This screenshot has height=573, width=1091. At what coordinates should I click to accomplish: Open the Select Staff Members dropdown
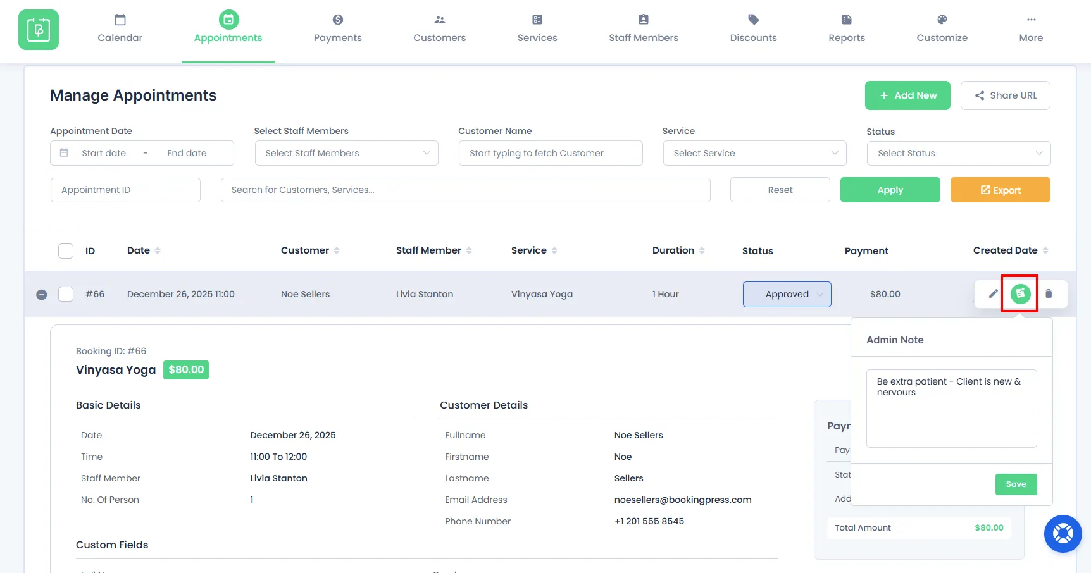[x=346, y=153]
